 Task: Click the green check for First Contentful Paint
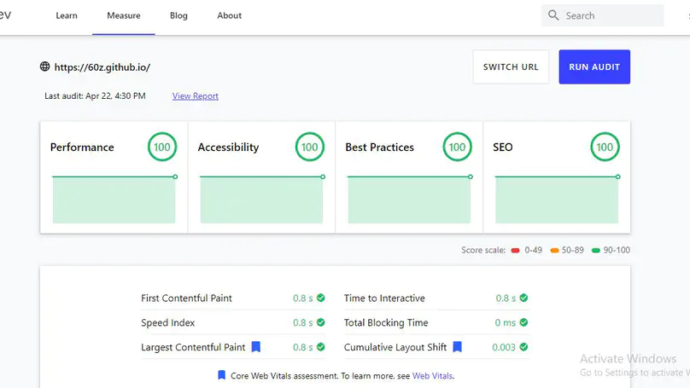pyautogui.click(x=321, y=298)
